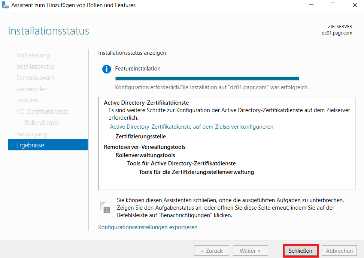The image size is (364, 258).
Task: Open the link to configure AD-Zertifikatdienste on the Zielserver
Action: pos(191,127)
